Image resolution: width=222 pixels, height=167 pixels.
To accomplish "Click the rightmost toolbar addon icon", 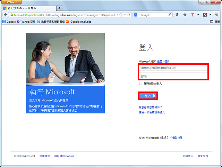I will (x=216, y=15).
